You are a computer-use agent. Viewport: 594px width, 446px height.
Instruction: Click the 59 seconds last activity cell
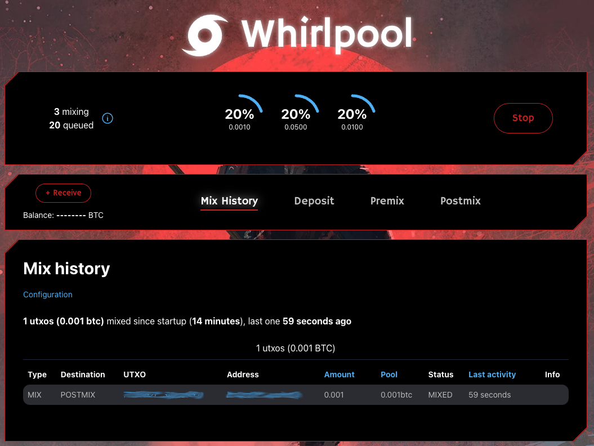point(489,395)
